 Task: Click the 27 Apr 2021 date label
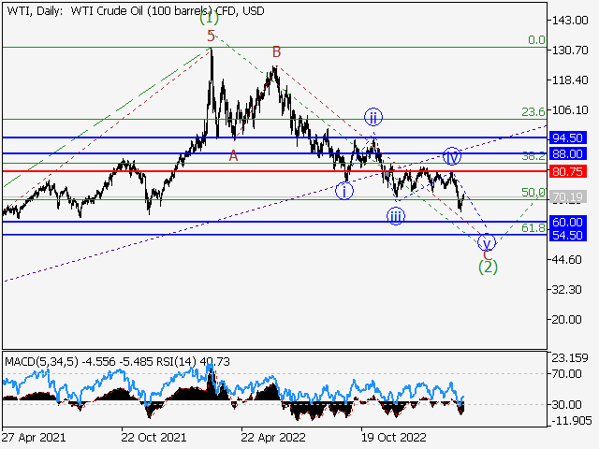(x=34, y=437)
